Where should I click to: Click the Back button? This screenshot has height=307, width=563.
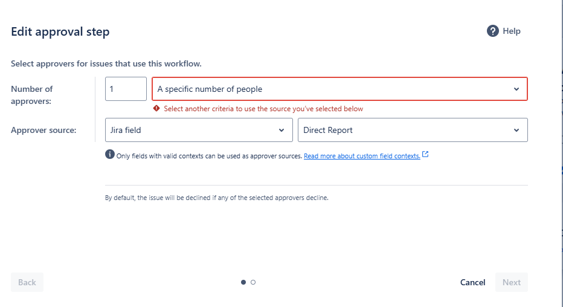pos(27,282)
